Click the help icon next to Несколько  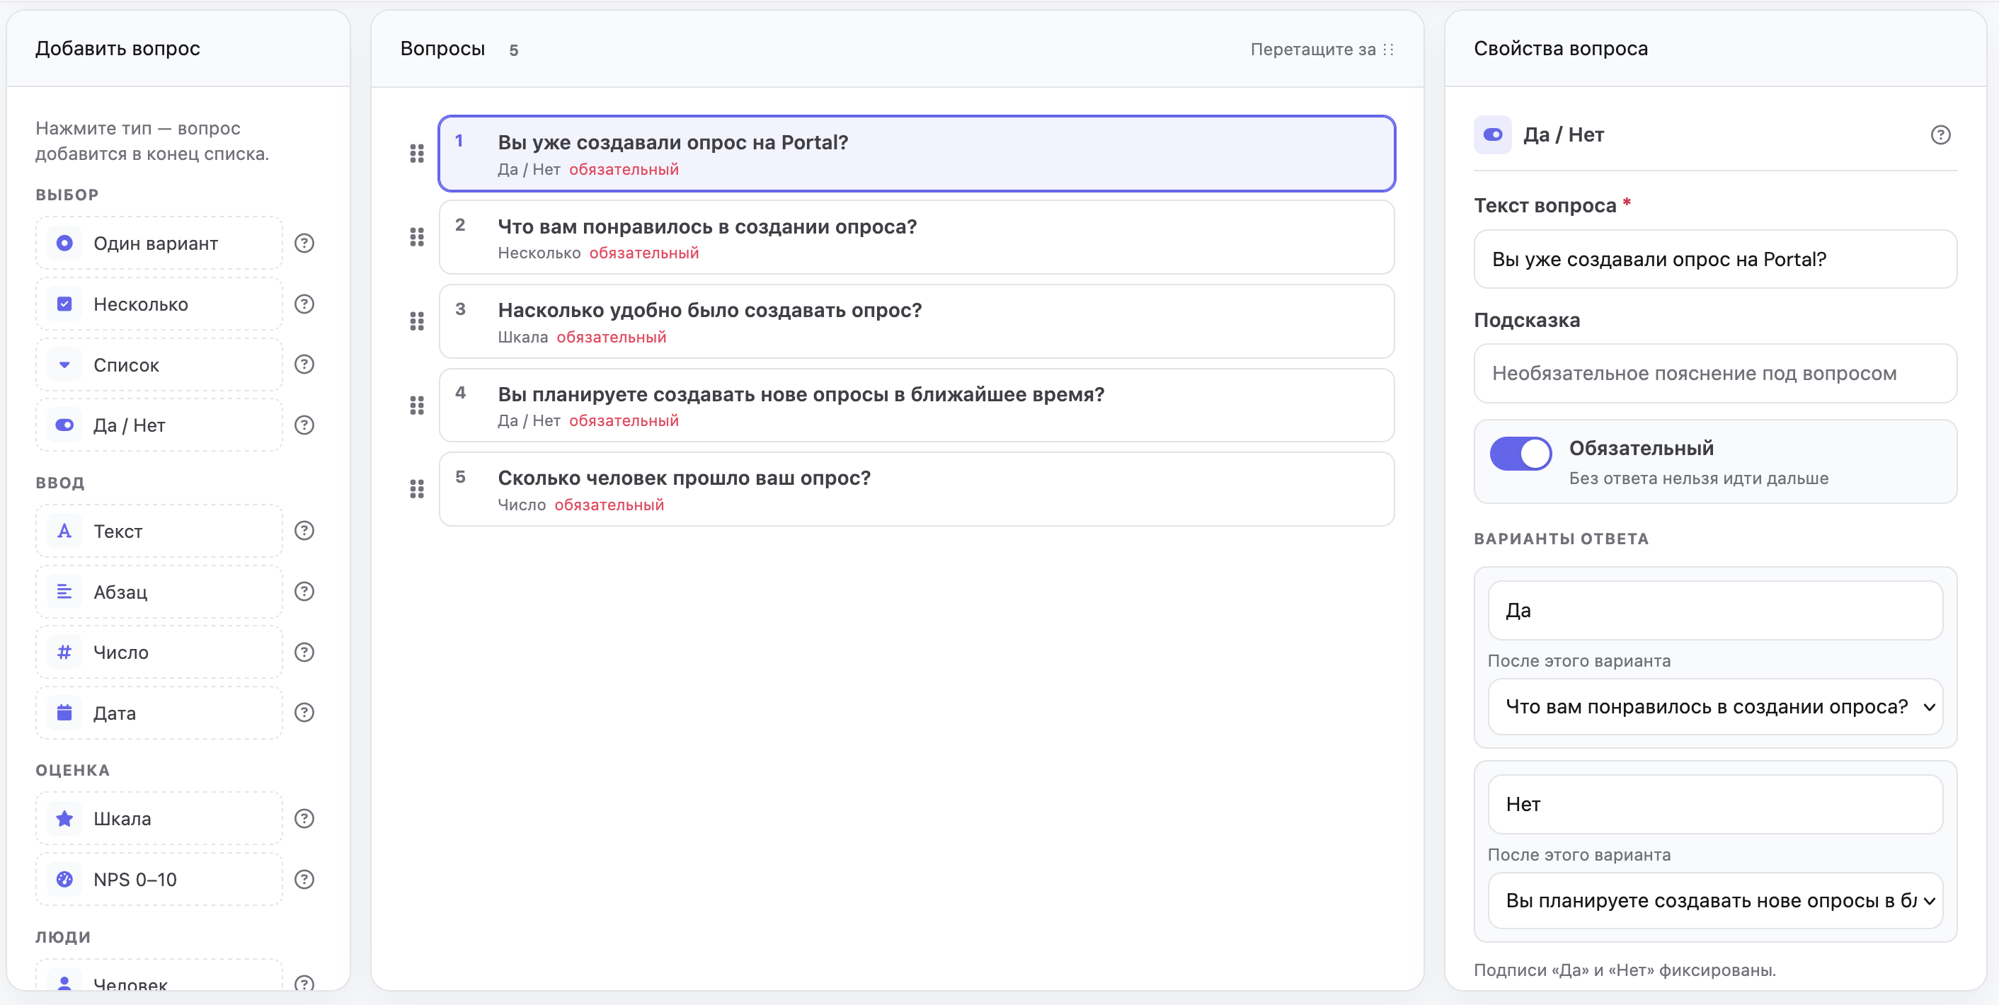click(x=304, y=304)
